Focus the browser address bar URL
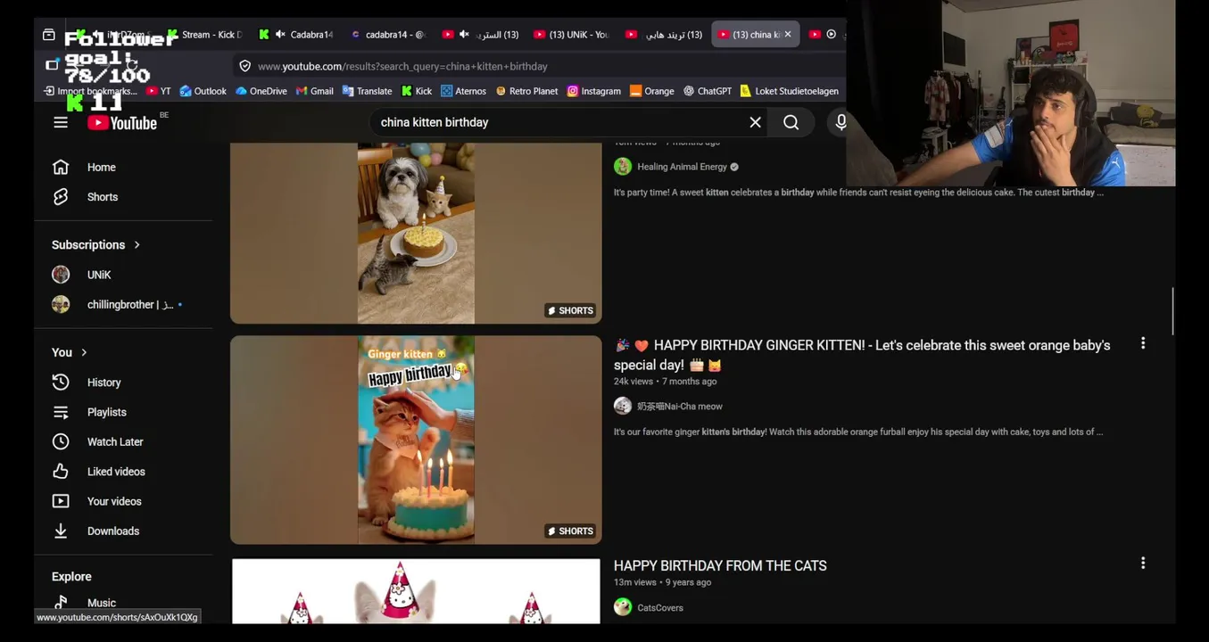Screen dimensions: 1209x642 coord(402,66)
